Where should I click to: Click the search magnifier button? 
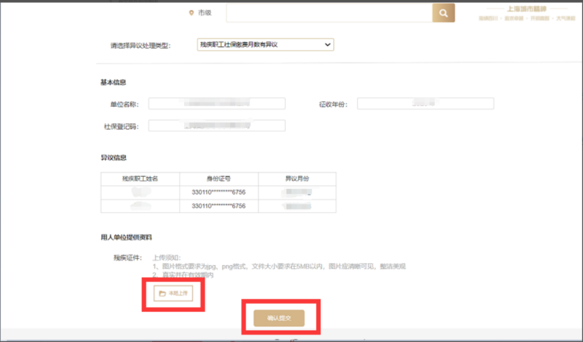[443, 13]
